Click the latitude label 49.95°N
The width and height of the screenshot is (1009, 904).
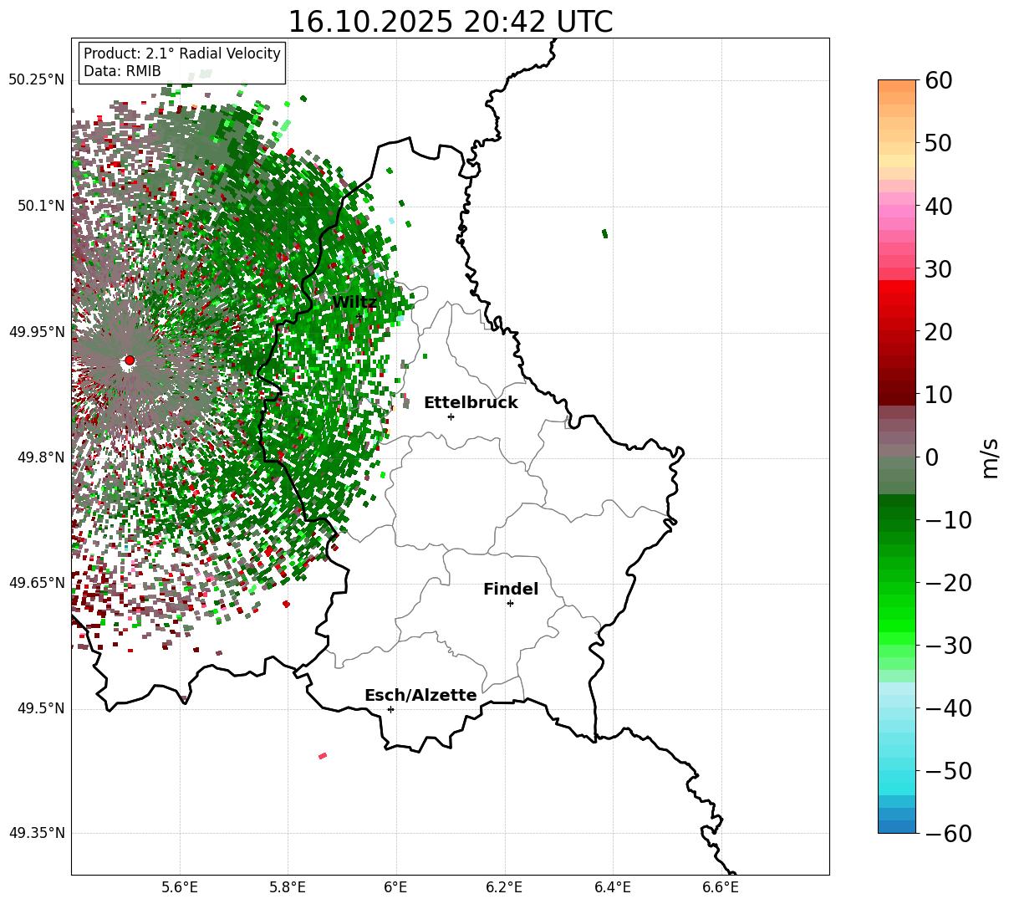[x=37, y=332]
